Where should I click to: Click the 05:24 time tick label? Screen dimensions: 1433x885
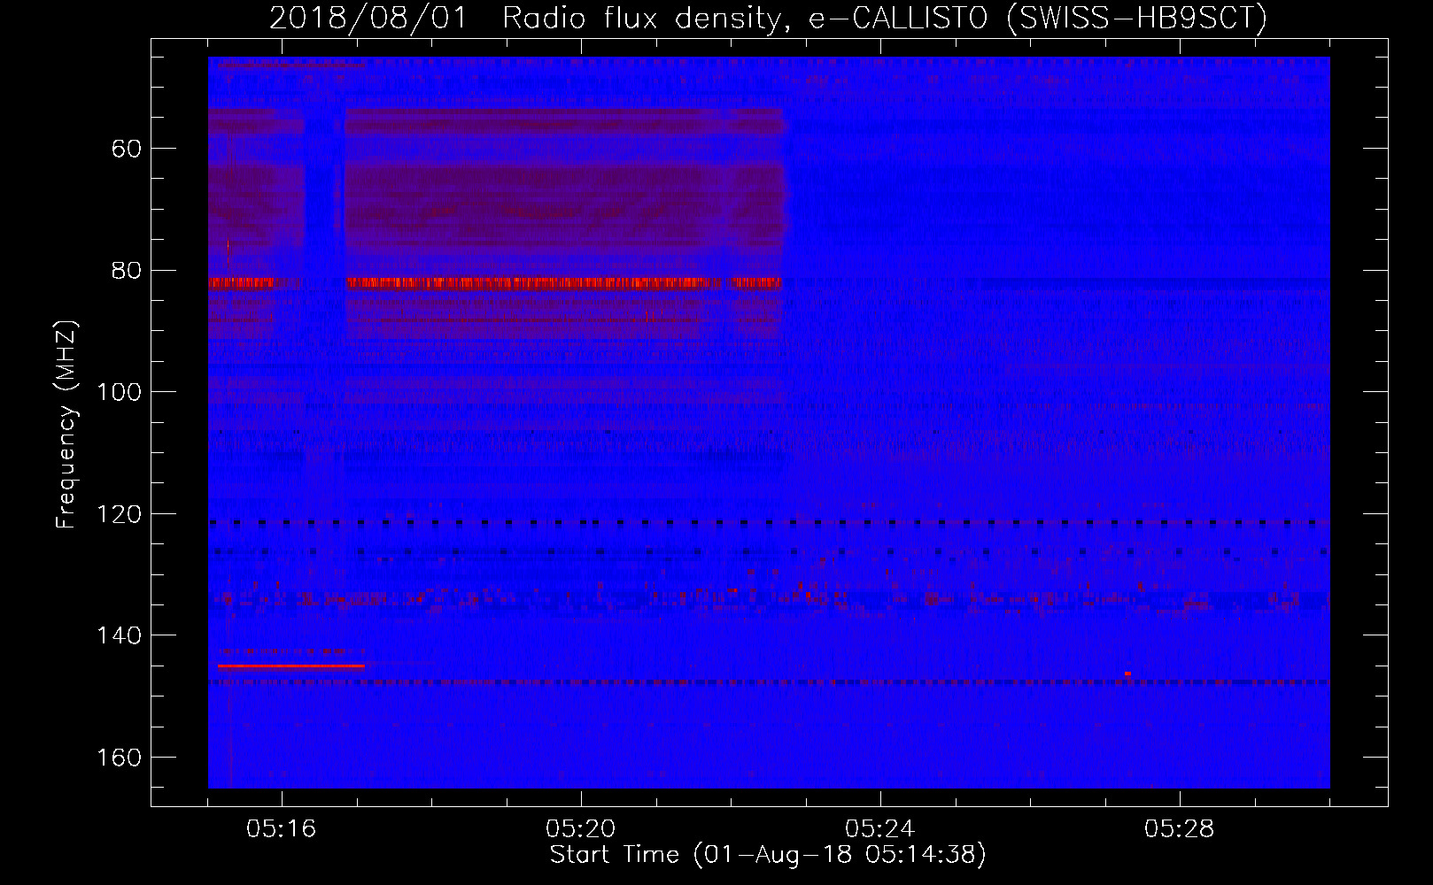tap(880, 829)
